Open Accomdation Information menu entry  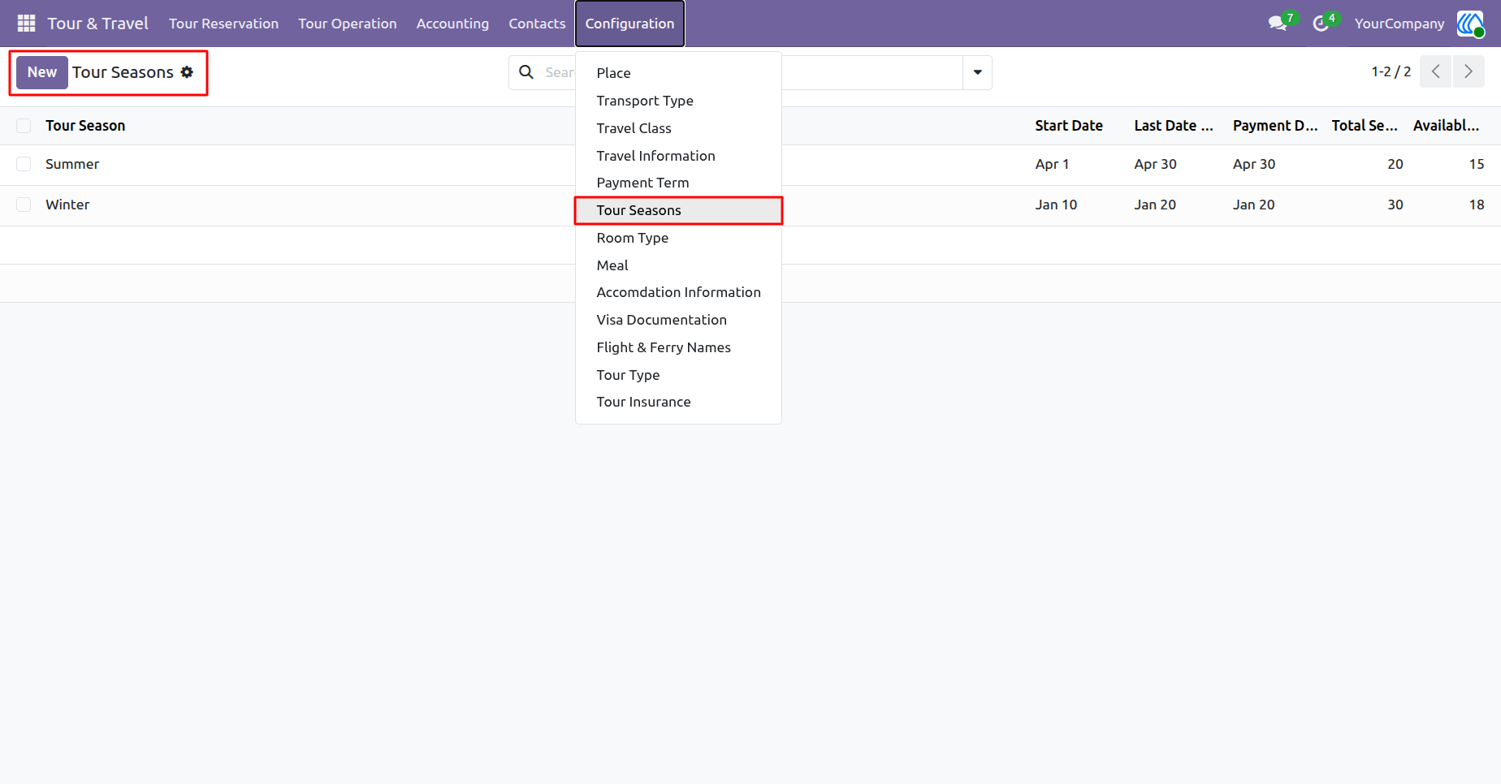pyautogui.click(x=678, y=292)
